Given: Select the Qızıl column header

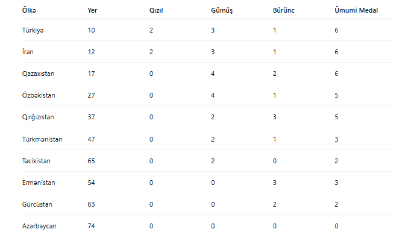Looking at the screenshot, I should (156, 10).
